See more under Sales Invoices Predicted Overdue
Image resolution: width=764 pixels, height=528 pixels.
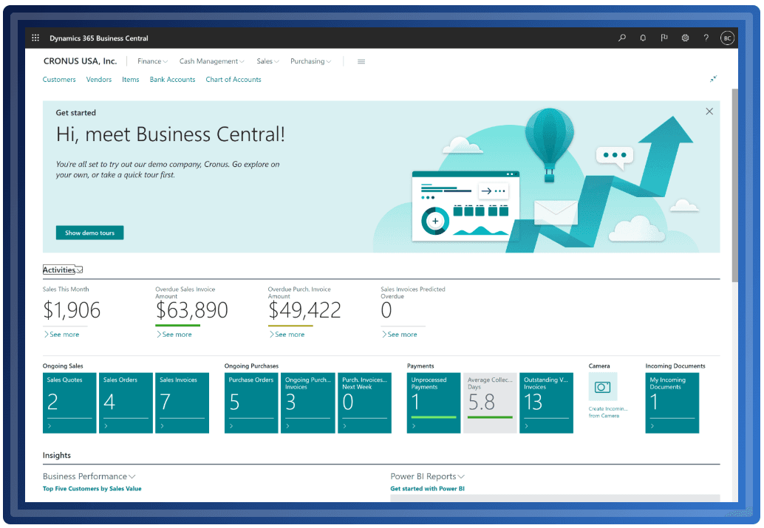point(400,335)
